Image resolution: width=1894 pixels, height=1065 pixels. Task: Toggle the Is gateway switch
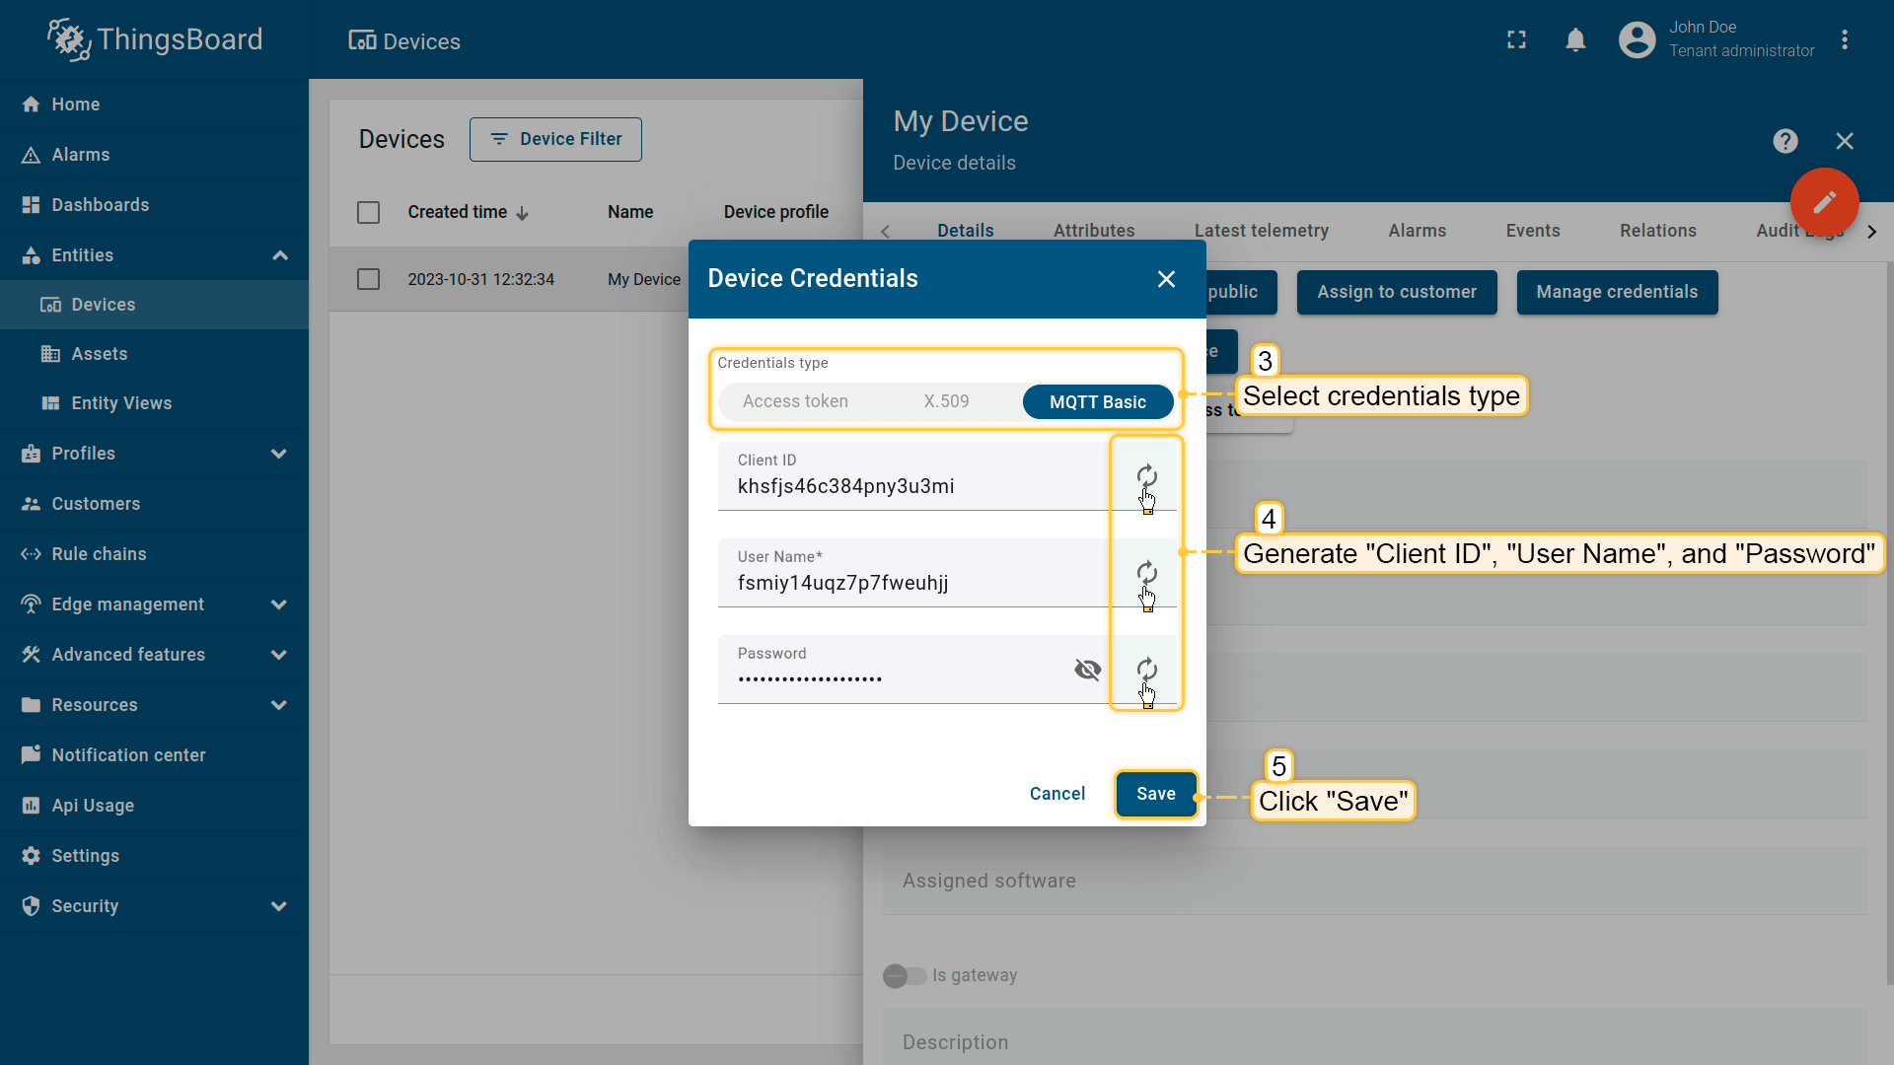(904, 975)
